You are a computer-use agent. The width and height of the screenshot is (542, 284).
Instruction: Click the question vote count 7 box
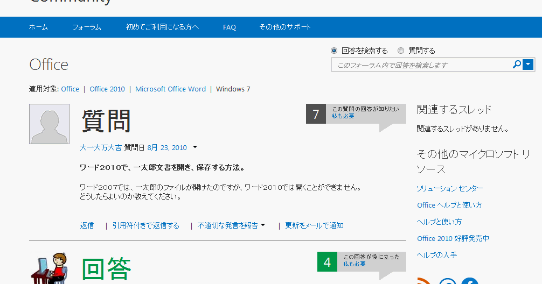pyautogui.click(x=316, y=114)
